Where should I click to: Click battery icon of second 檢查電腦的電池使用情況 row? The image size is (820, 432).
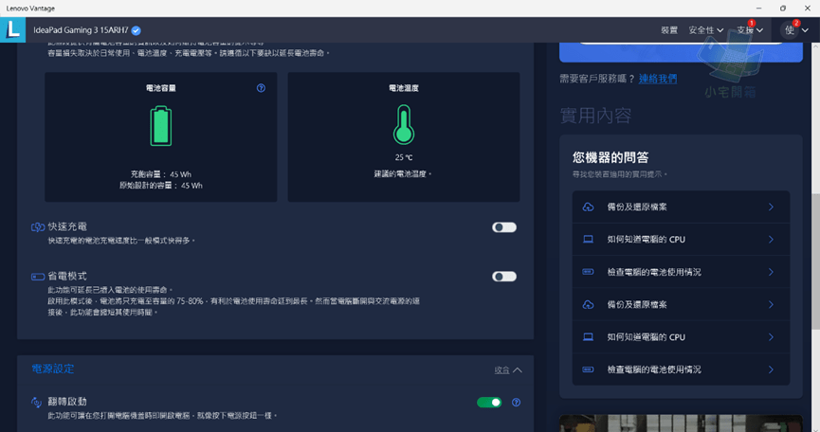tap(589, 369)
